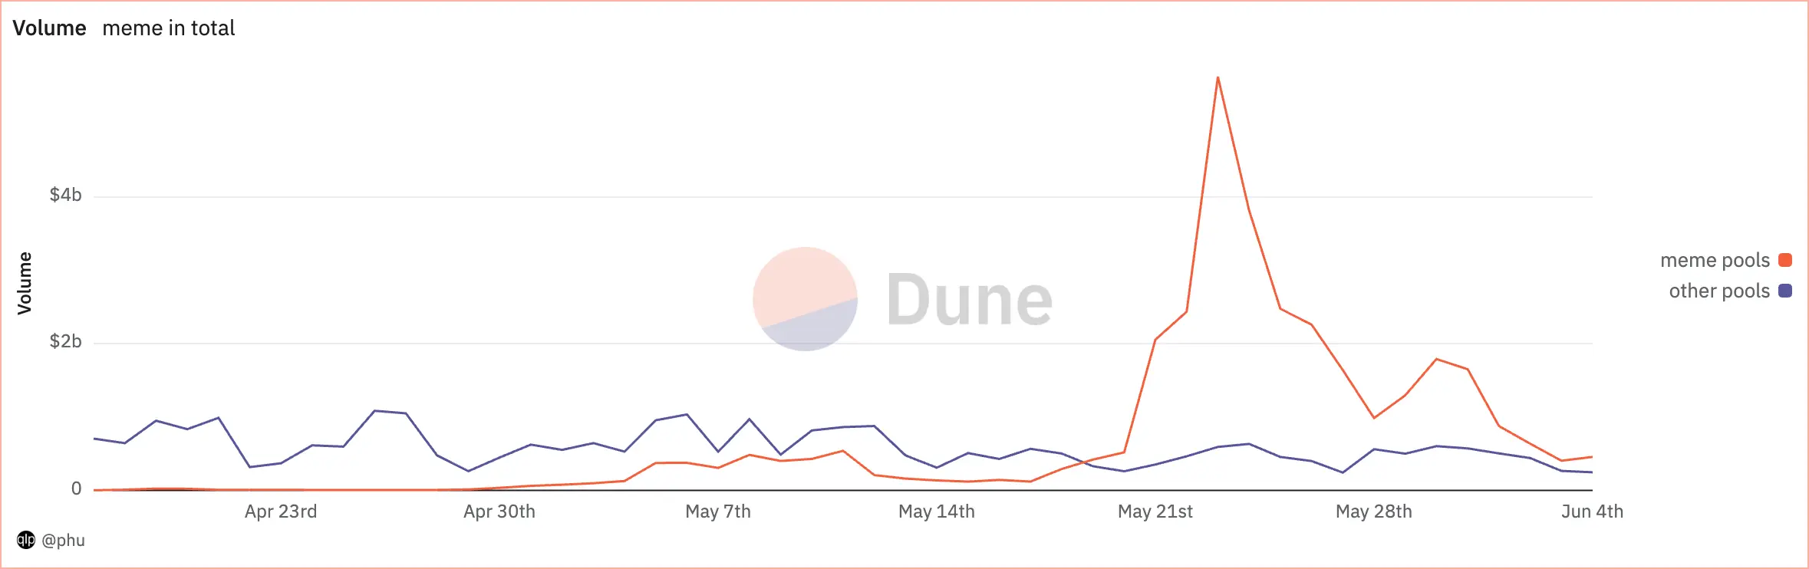This screenshot has width=1809, height=569.
Task: Click the purple other pools legend swatch
Action: (x=1785, y=291)
